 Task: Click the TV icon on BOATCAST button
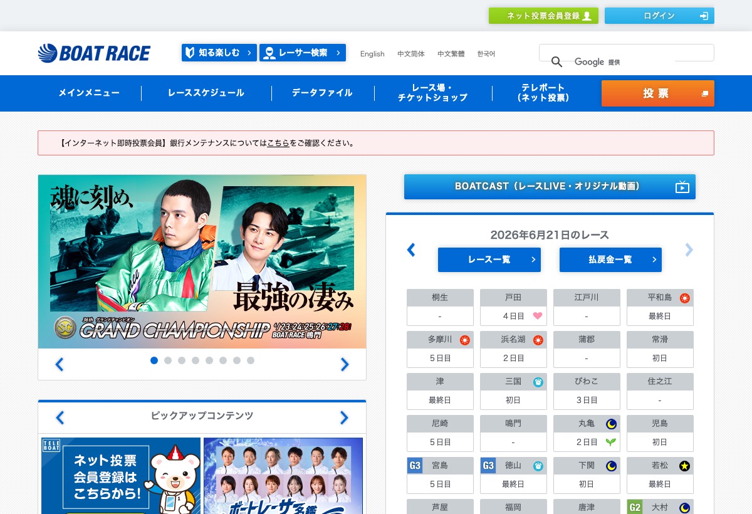pyautogui.click(x=682, y=187)
